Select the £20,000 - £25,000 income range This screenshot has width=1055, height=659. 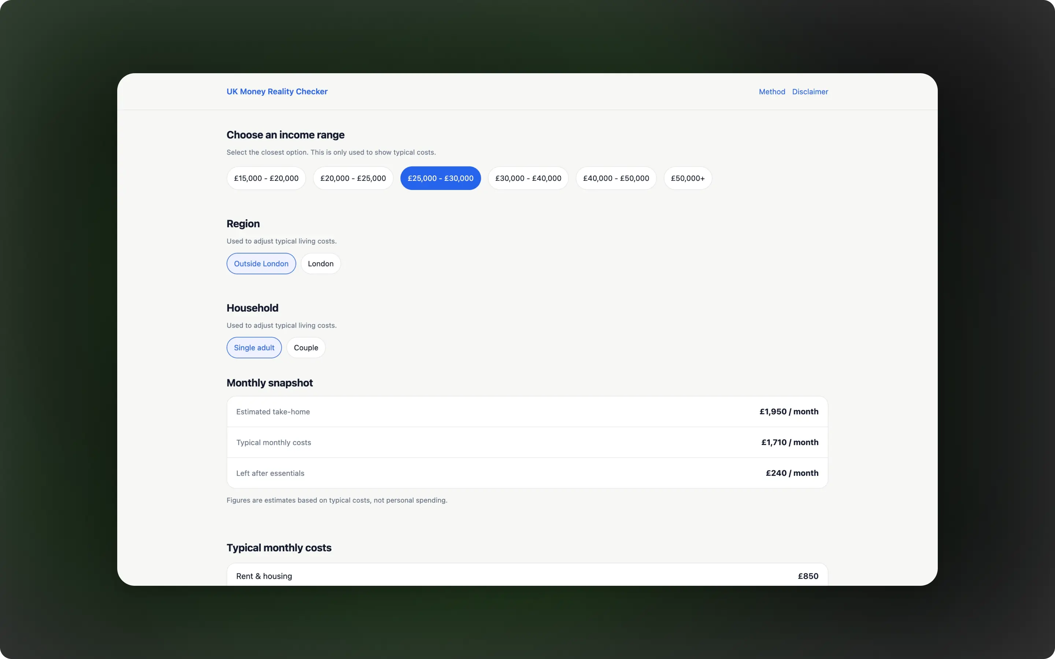pyautogui.click(x=353, y=178)
